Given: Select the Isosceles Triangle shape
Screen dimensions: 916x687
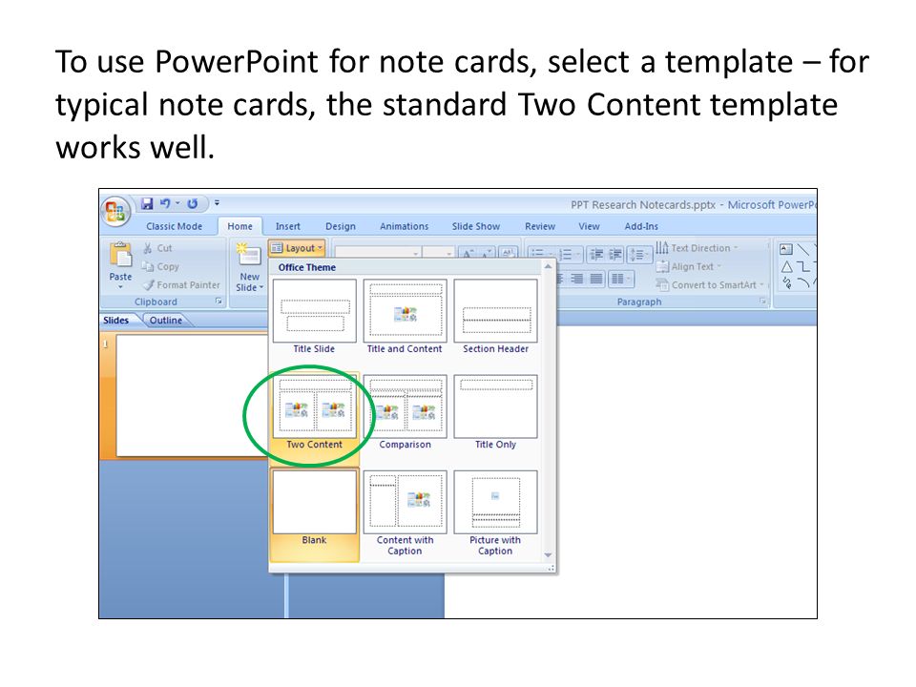Looking at the screenshot, I should pyautogui.click(x=787, y=267).
